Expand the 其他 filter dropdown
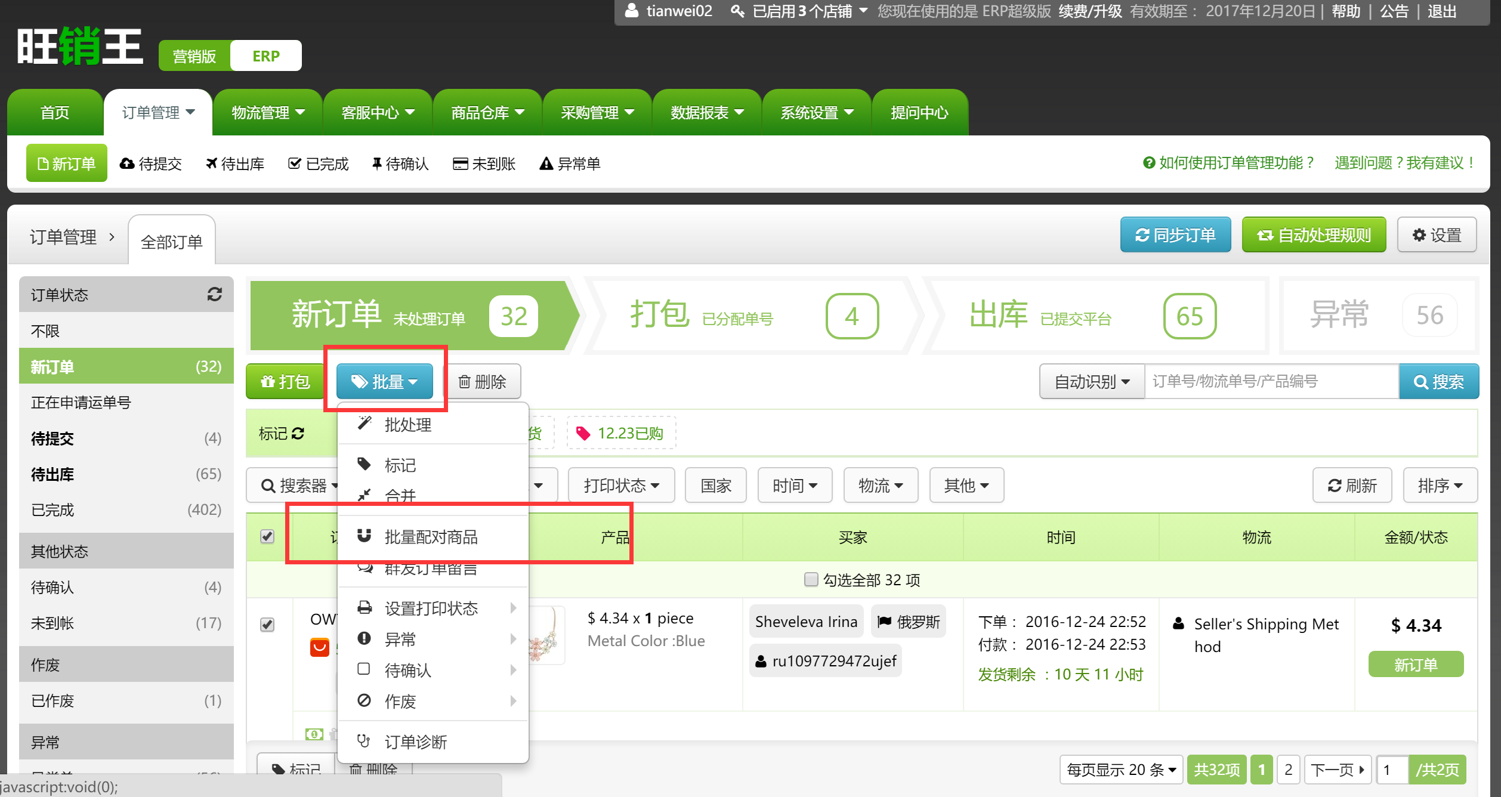The width and height of the screenshot is (1501, 797). (966, 485)
